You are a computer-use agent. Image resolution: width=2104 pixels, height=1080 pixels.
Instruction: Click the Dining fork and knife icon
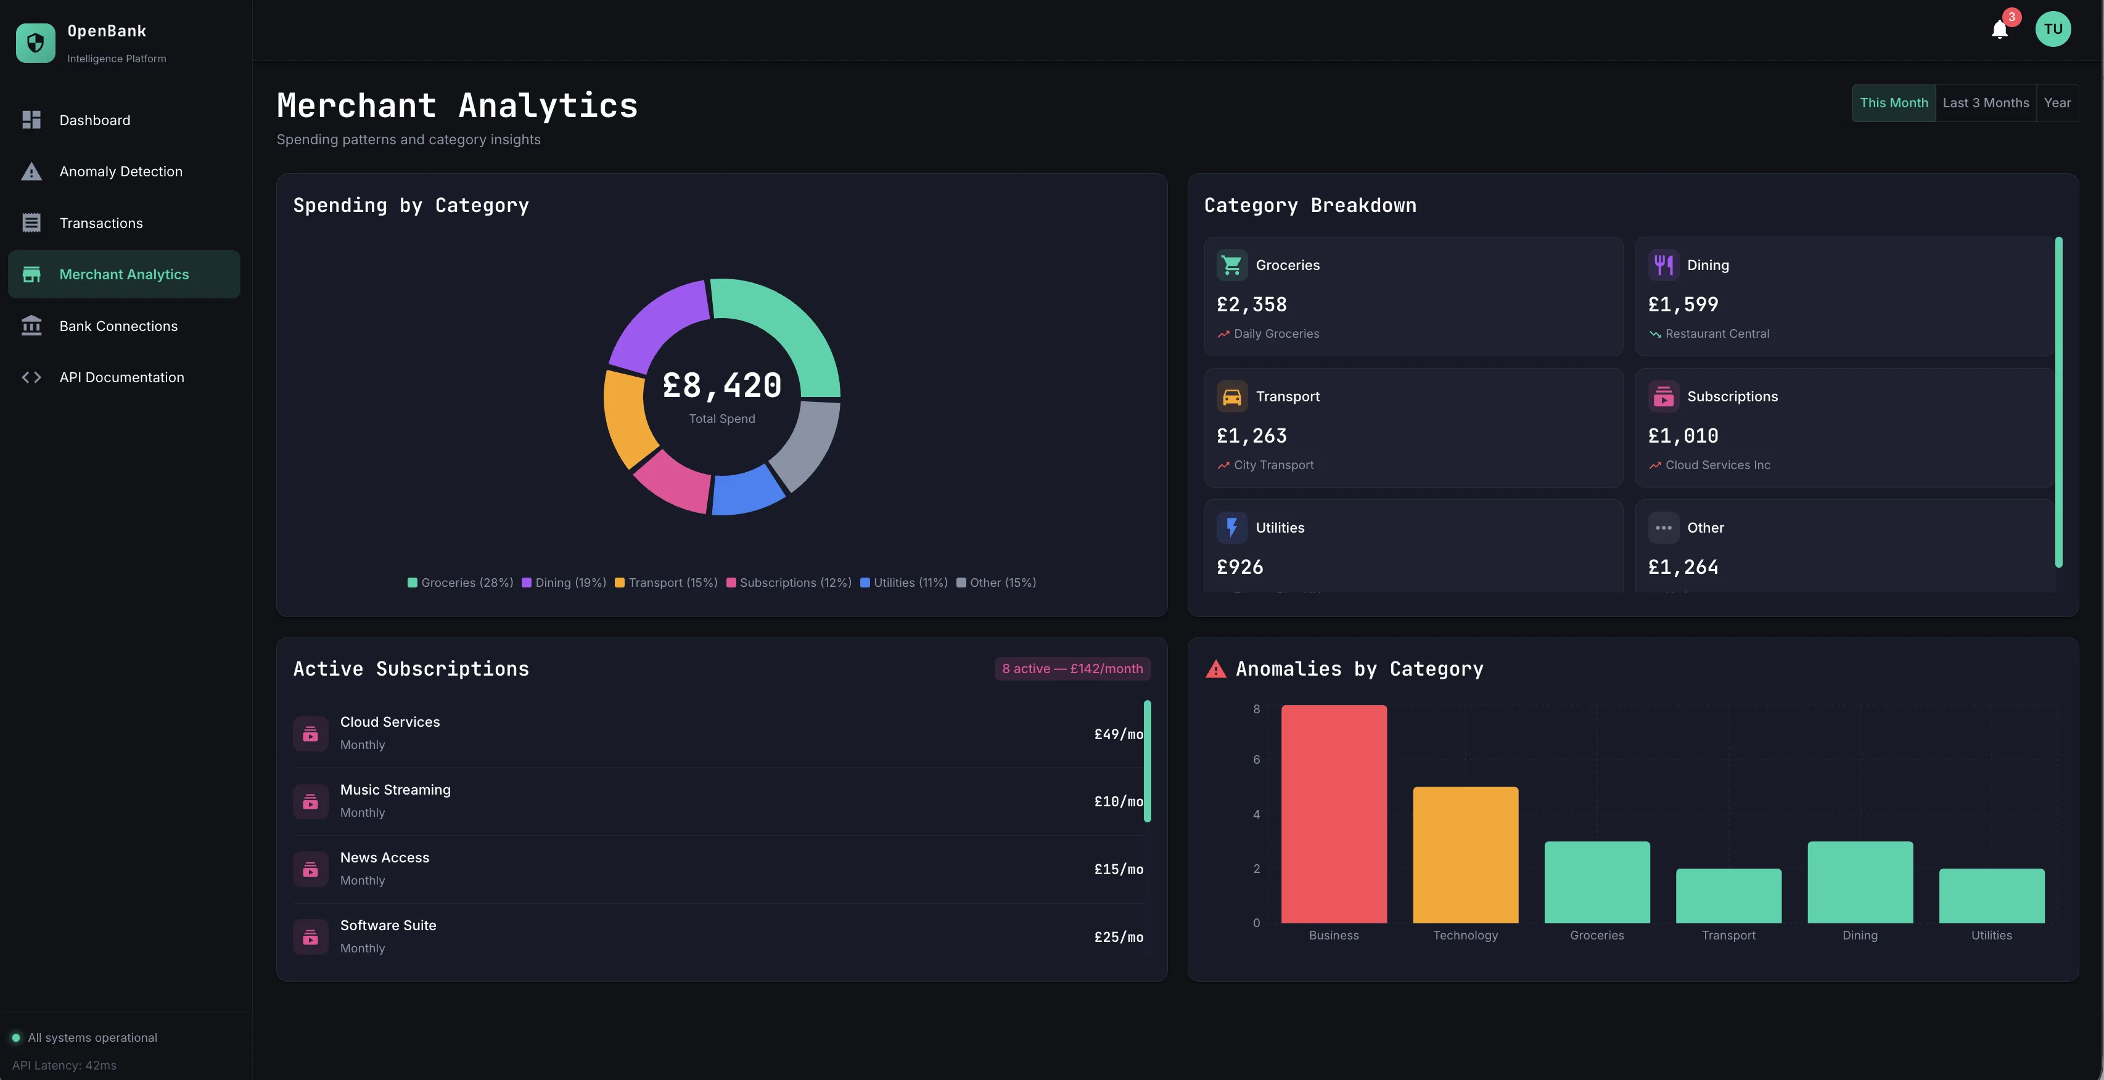click(x=1663, y=265)
